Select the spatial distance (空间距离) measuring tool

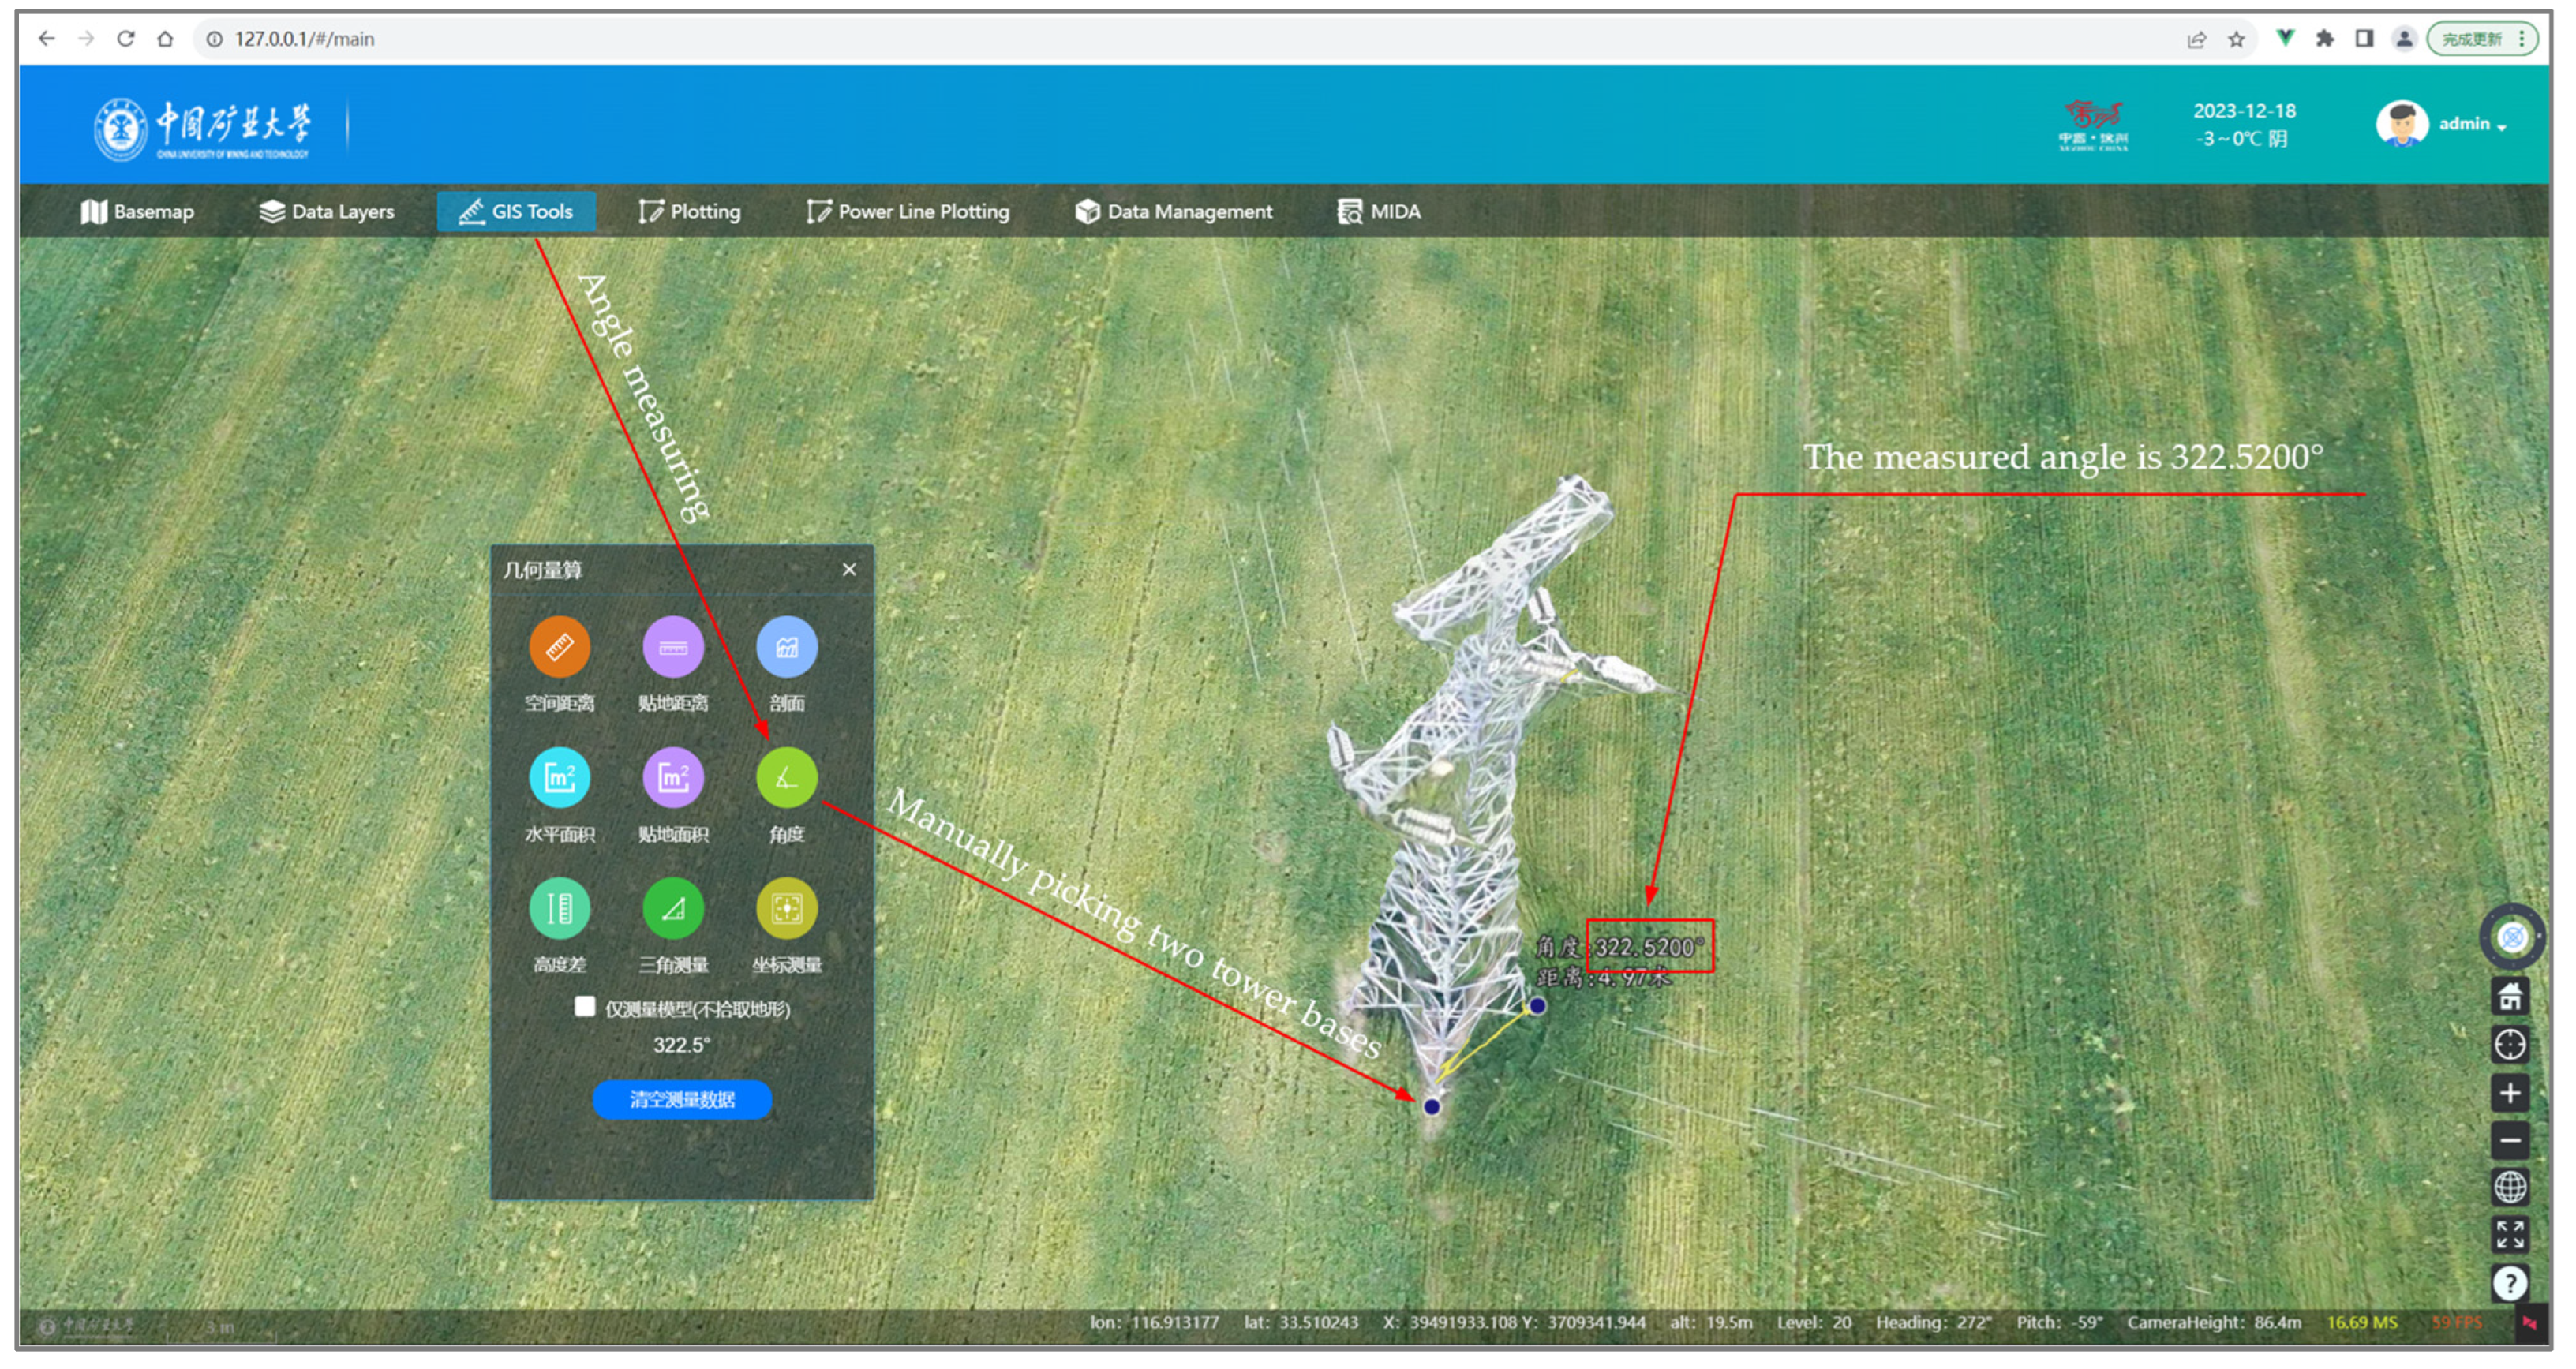559,648
